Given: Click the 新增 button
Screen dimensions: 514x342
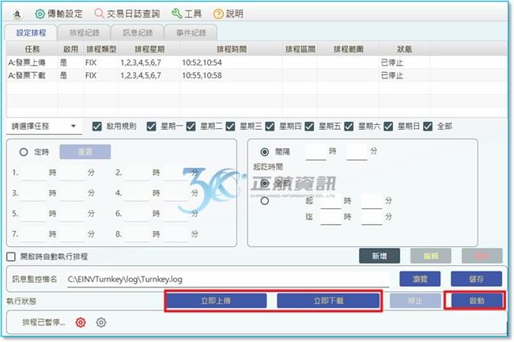Looking at the screenshot, I should tap(380, 256).
